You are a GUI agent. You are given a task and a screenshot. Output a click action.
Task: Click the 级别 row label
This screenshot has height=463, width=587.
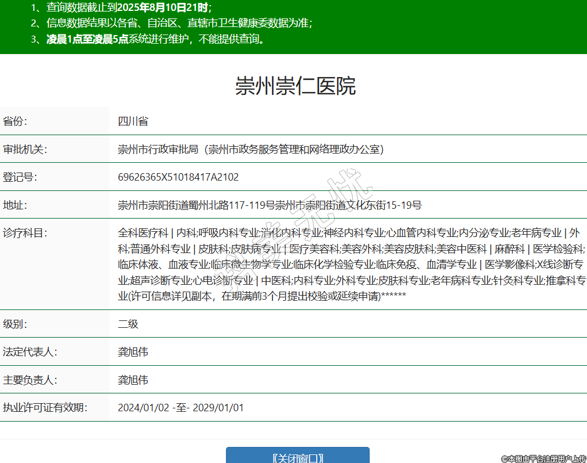[16, 324]
